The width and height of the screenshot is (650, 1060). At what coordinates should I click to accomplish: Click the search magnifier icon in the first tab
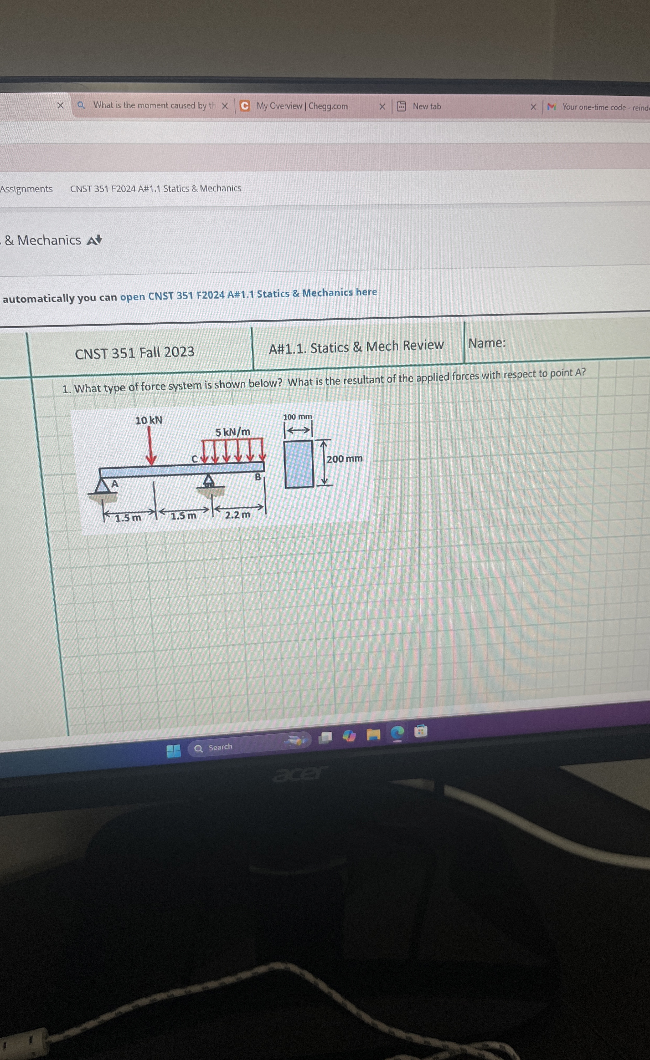[81, 105]
